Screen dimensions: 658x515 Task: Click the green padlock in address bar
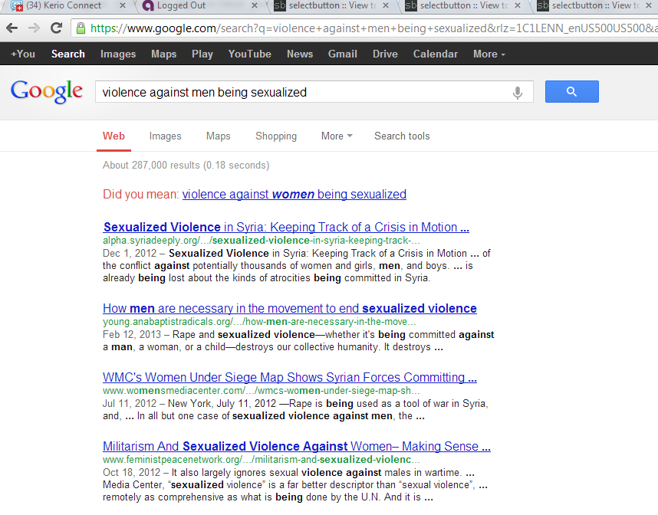pos(80,28)
